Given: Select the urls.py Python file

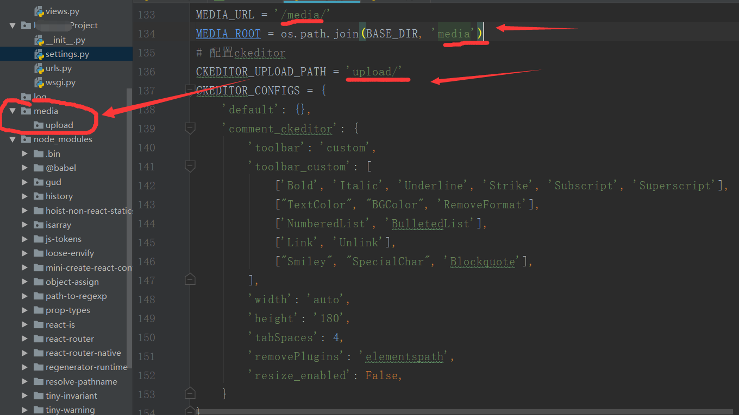Looking at the screenshot, I should click(58, 68).
